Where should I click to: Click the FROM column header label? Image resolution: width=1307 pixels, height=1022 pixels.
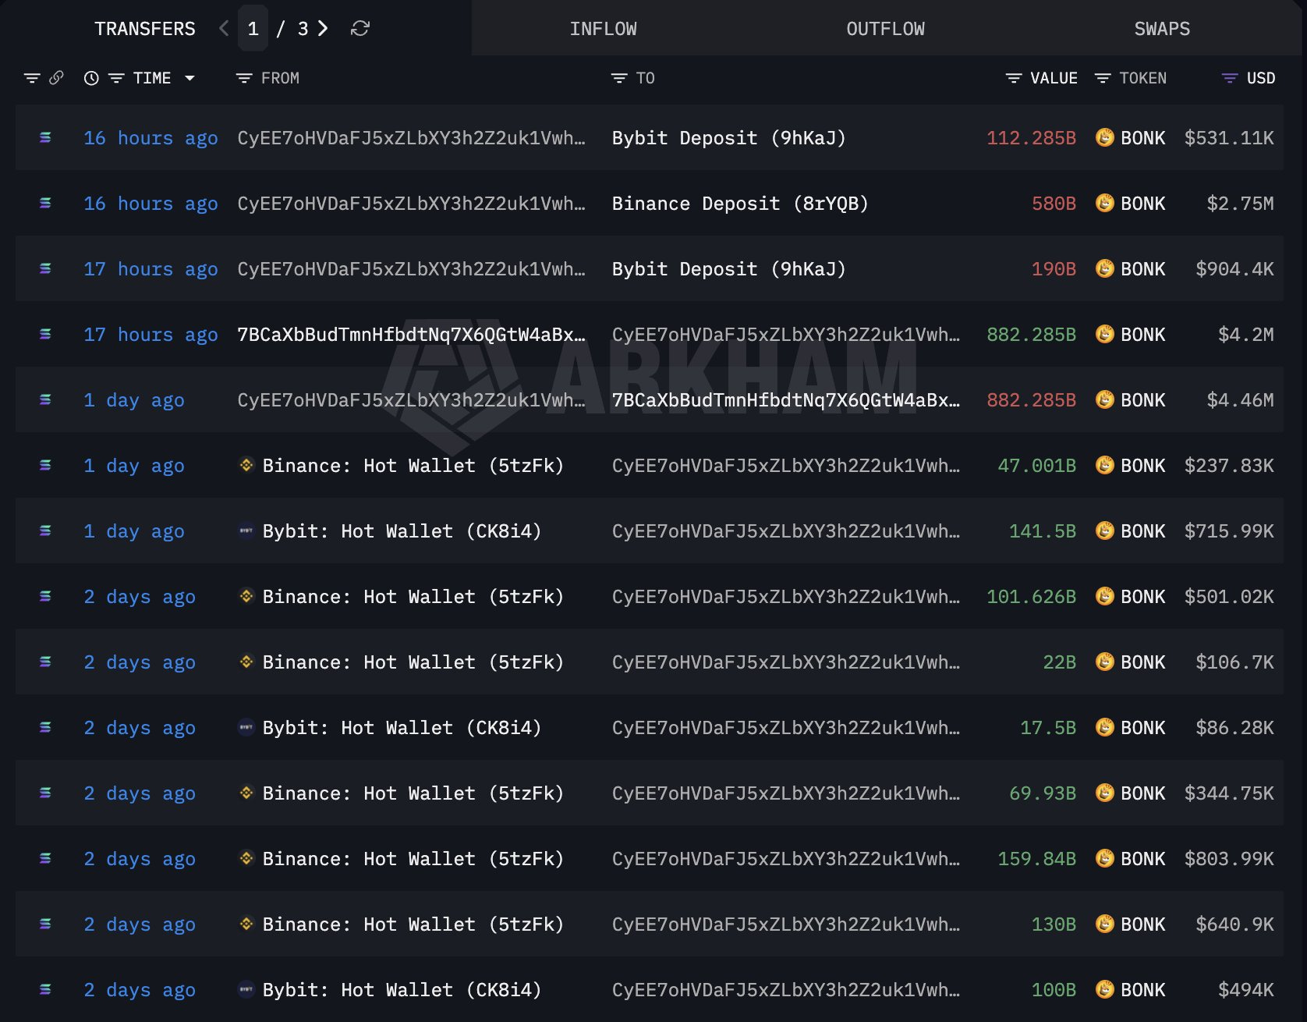tap(280, 78)
